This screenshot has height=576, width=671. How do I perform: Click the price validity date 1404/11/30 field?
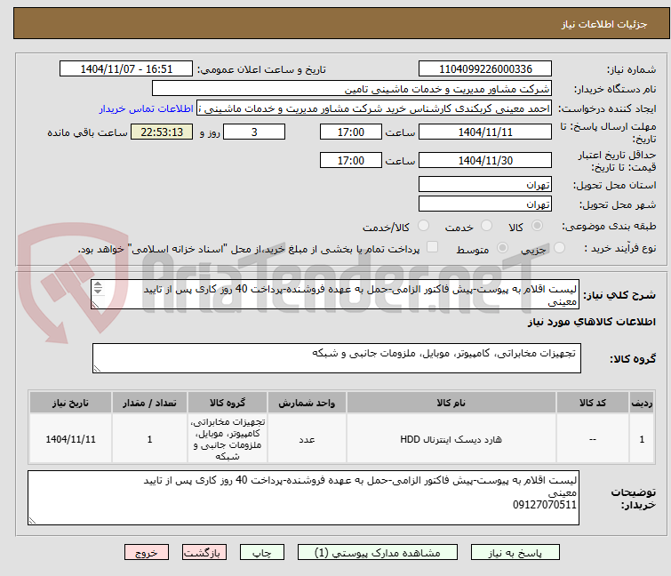pos(485,160)
